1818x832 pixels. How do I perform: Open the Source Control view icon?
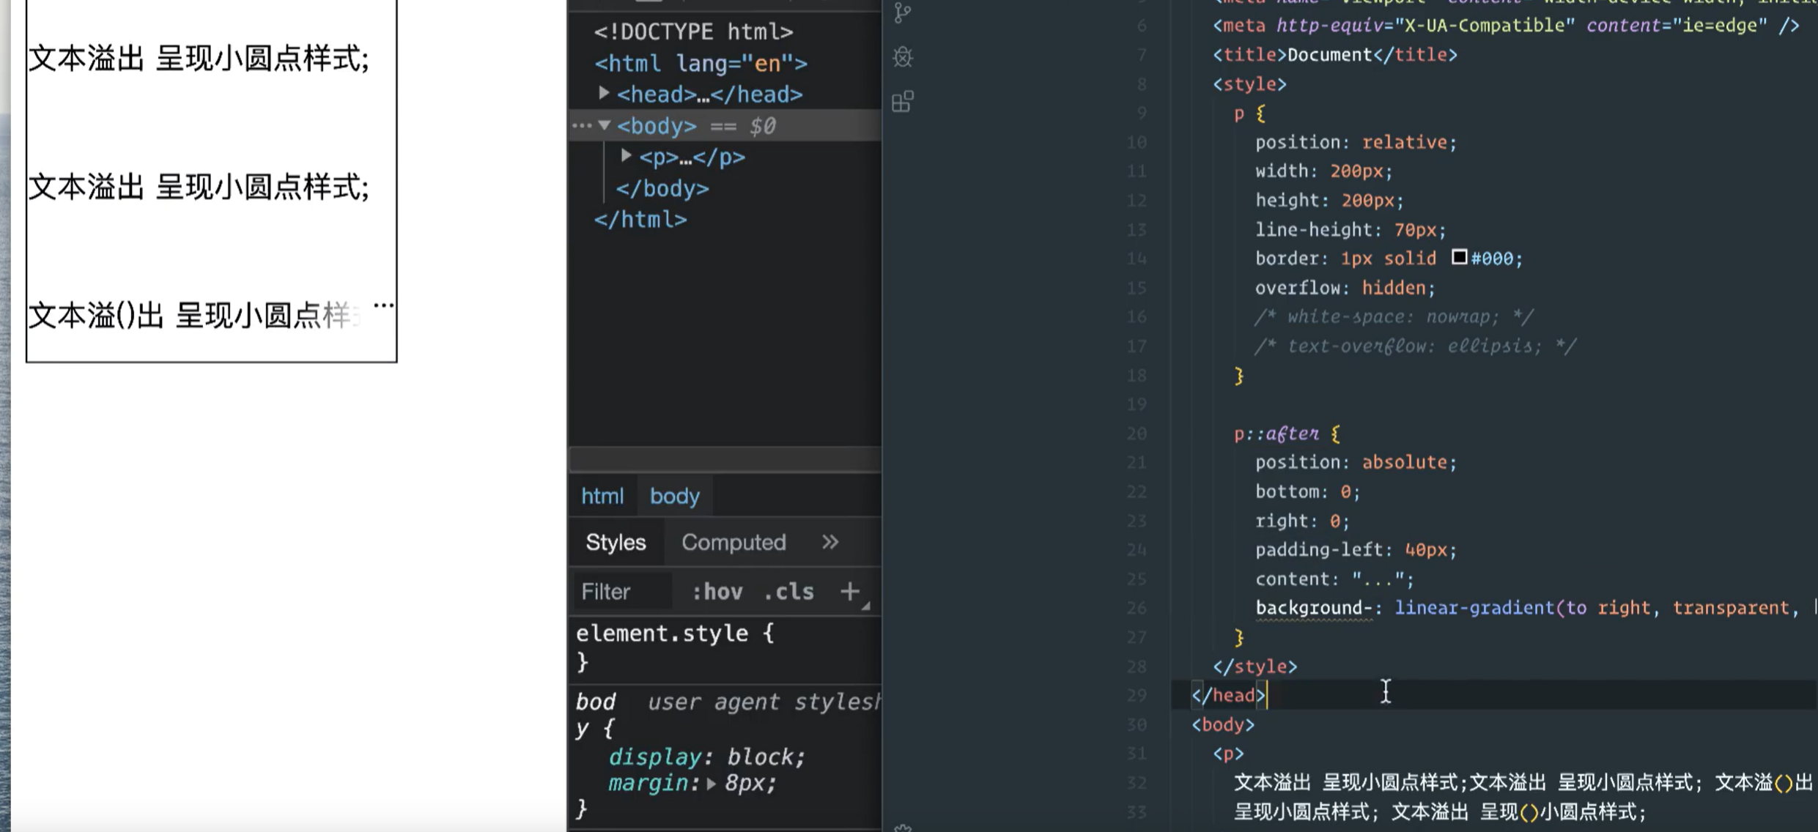coord(903,12)
